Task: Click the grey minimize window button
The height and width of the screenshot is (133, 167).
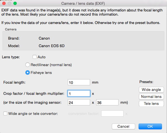Action: (9, 3)
